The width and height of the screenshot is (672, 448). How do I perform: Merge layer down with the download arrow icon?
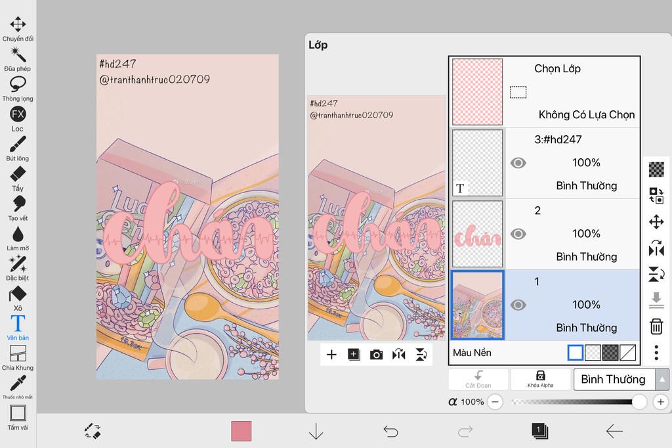click(656, 300)
